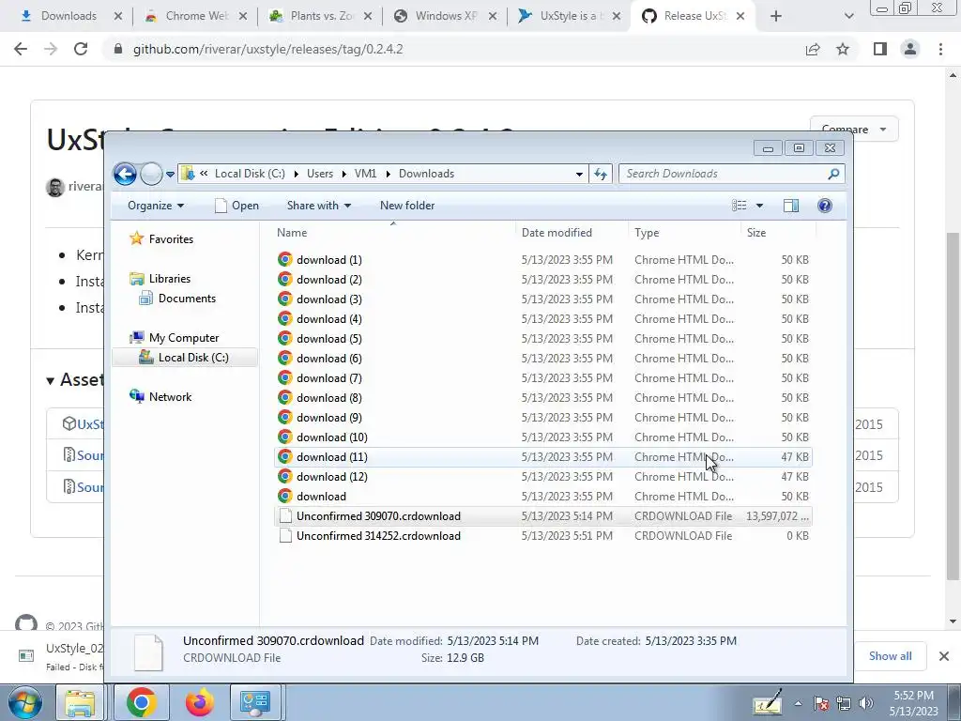Open the Organize menu
Viewport: 961px width, 721px height.
coord(156,206)
